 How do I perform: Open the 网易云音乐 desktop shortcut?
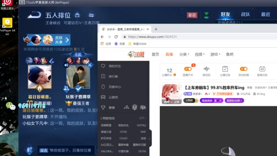tap(7, 5)
